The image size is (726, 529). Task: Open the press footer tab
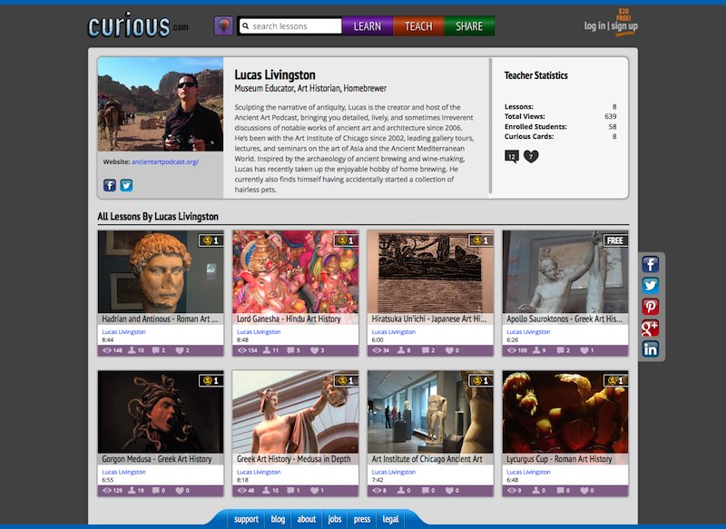pyautogui.click(x=362, y=519)
